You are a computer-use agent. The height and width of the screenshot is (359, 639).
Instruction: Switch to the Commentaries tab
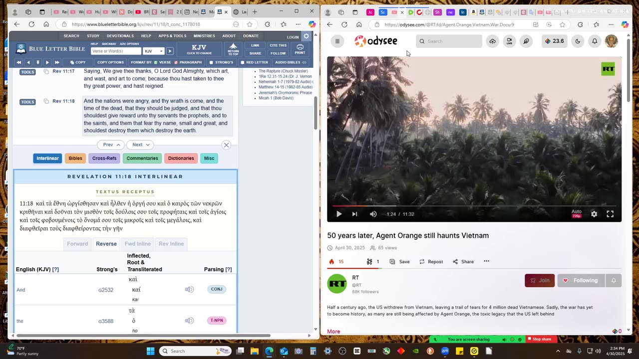[x=142, y=158]
